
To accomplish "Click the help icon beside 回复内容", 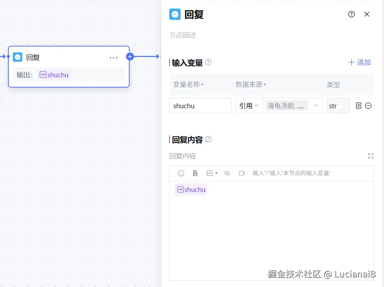I will [208, 140].
